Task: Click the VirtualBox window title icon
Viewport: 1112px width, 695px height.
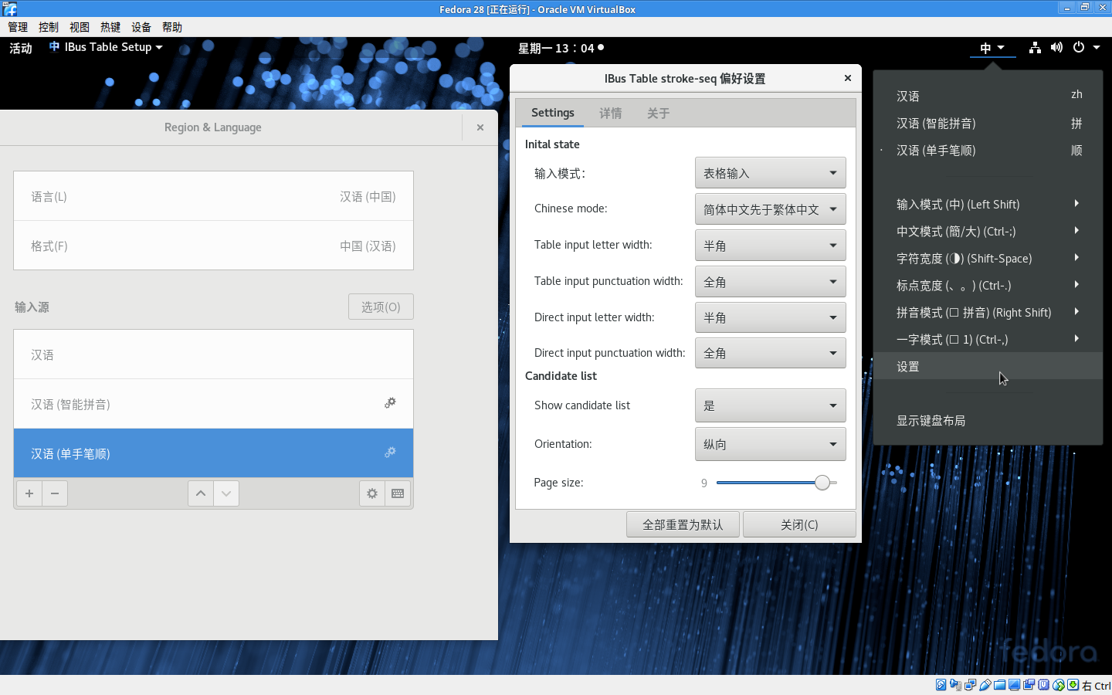Action: pyautogui.click(x=9, y=8)
